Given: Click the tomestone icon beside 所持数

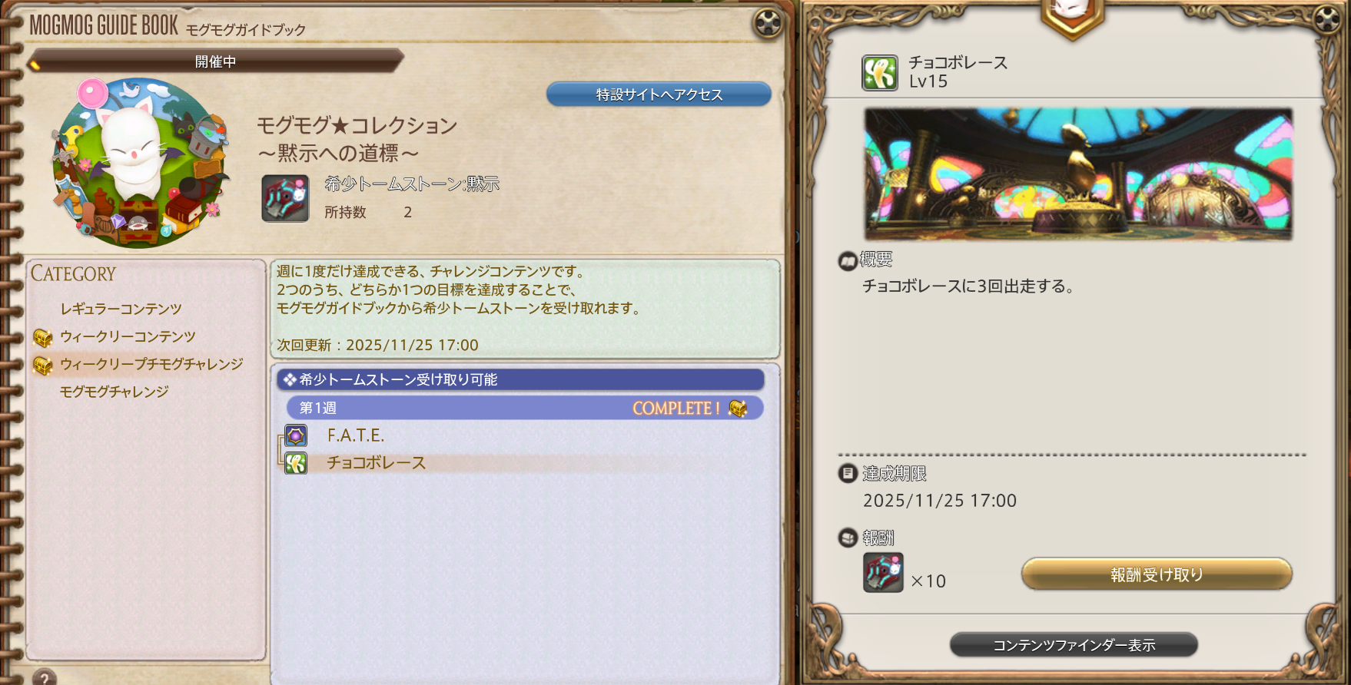Looking at the screenshot, I should [285, 198].
